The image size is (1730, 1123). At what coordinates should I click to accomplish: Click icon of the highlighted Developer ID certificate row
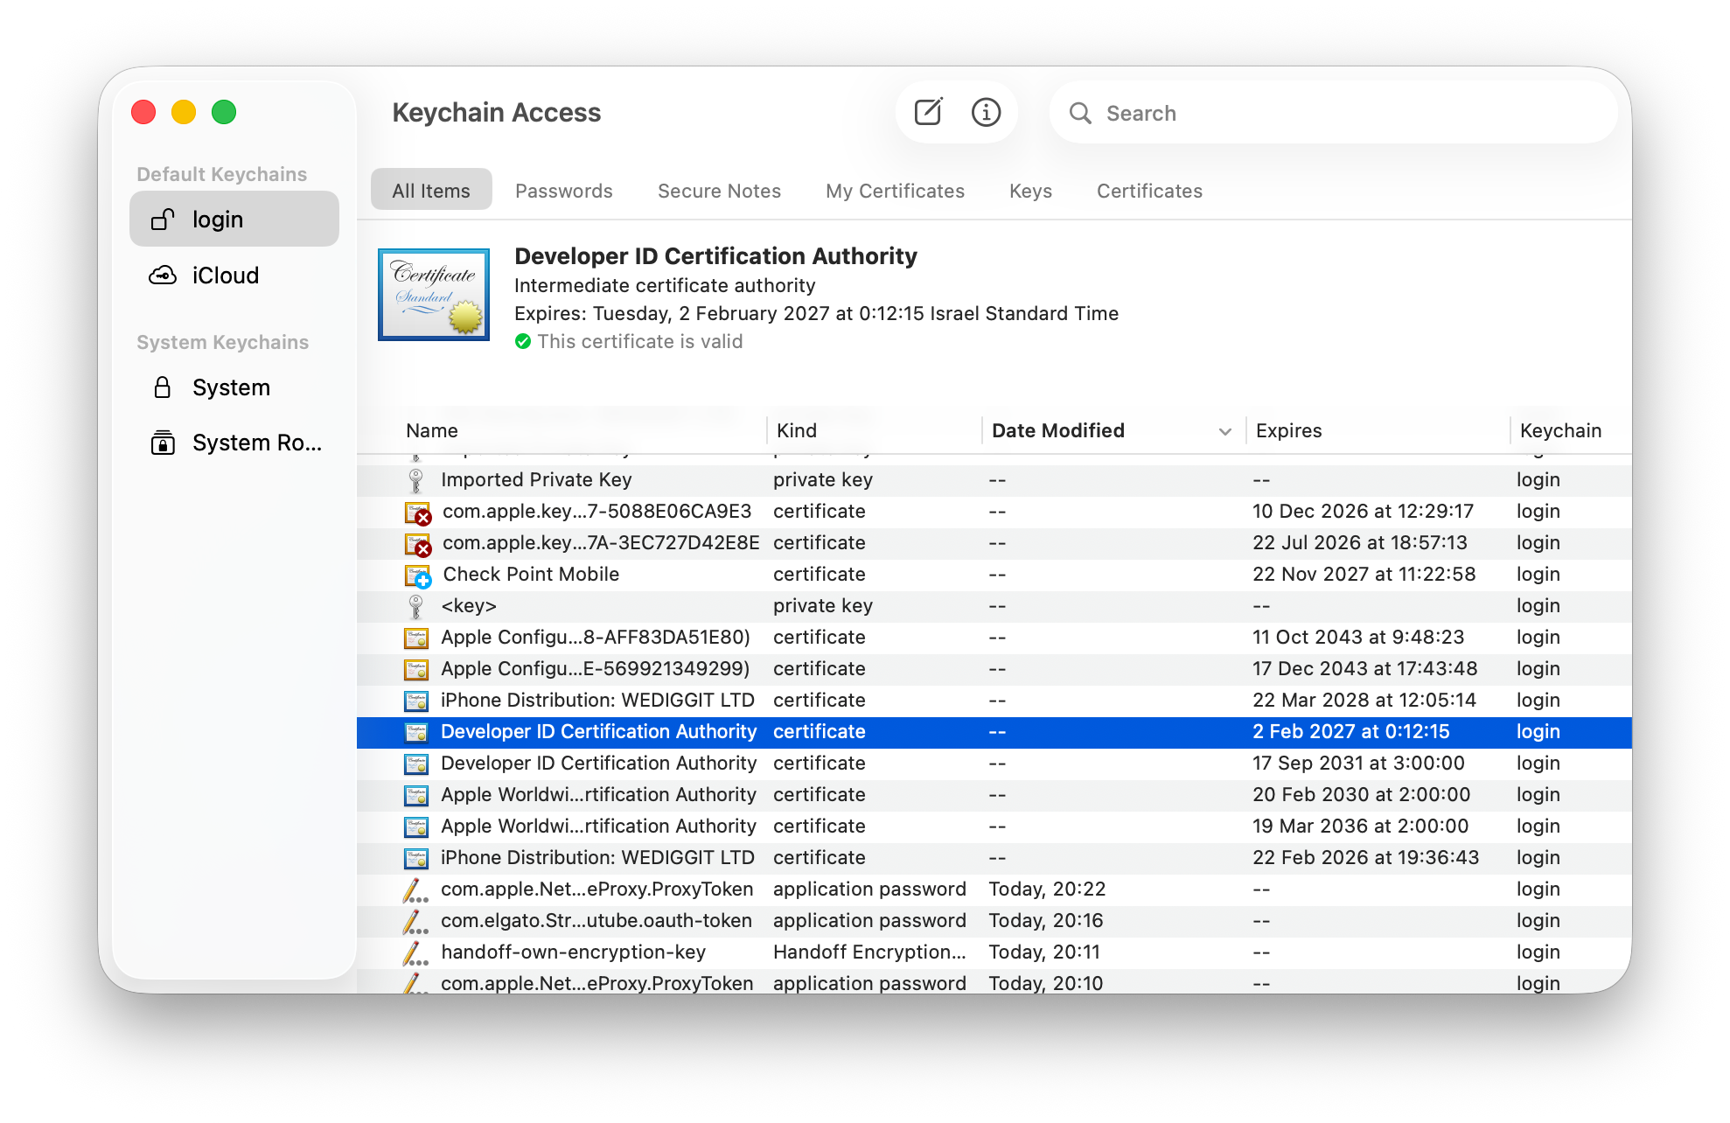[x=416, y=732]
